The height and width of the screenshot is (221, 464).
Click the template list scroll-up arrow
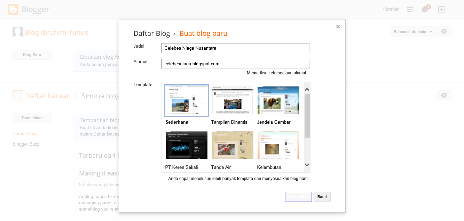point(307,89)
